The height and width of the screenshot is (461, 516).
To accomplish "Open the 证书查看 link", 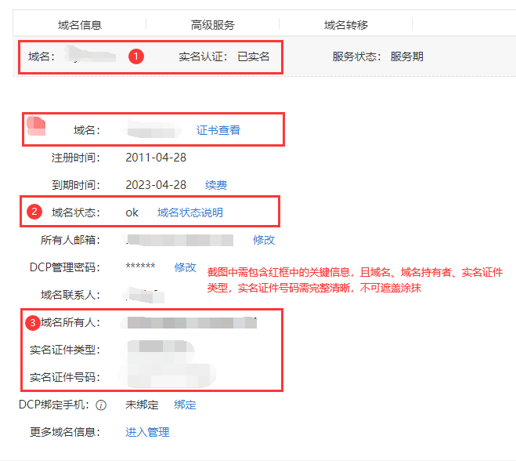I will (218, 130).
